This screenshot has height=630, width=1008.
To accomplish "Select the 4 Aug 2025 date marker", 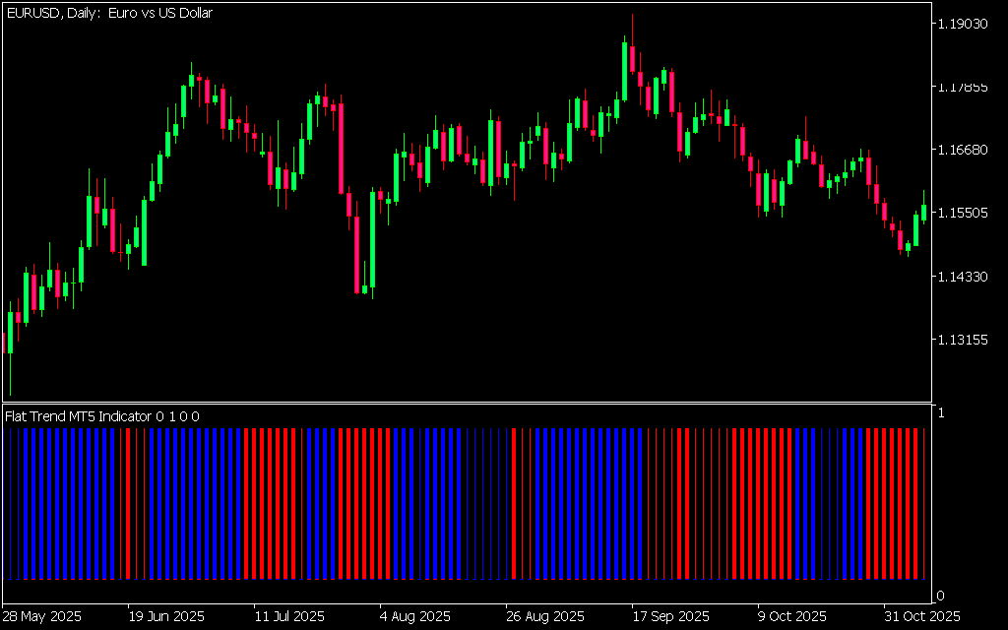I will (415, 617).
